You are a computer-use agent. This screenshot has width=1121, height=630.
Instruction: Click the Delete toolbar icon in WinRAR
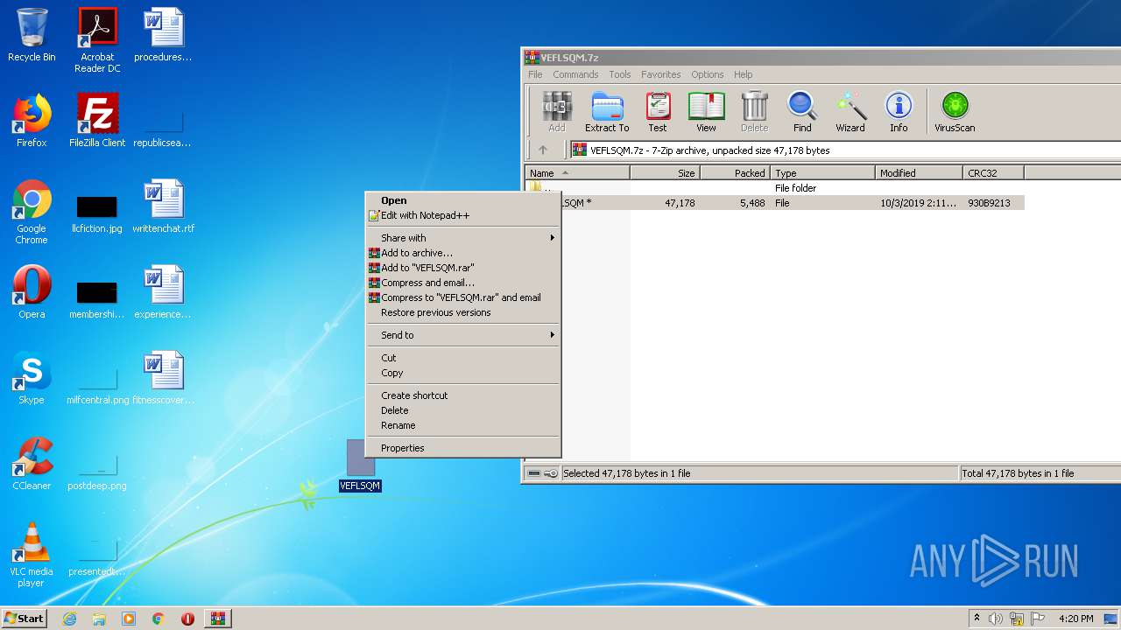[x=754, y=111]
